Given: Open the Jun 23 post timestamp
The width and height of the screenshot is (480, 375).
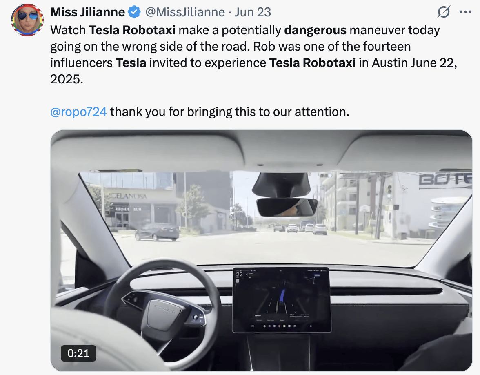Looking at the screenshot, I should (x=253, y=12).
